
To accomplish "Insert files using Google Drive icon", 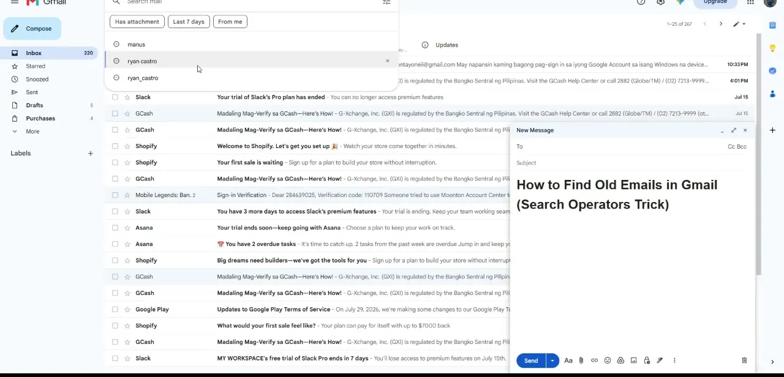I will [620, 360].
